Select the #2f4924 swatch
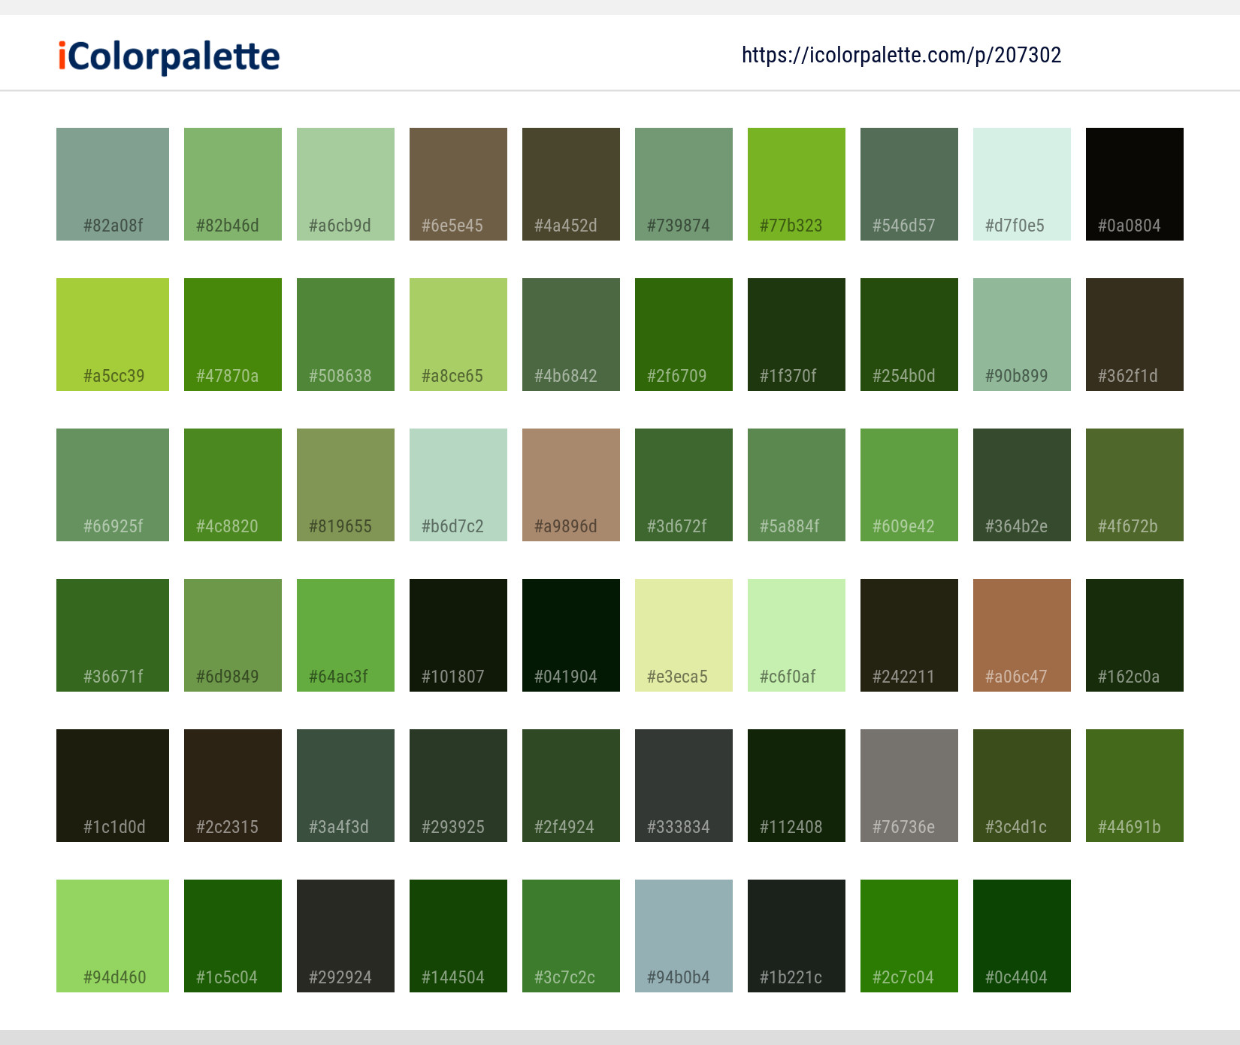Image resolution: width=1240 pixels, height=1045 pixels. 571,786
